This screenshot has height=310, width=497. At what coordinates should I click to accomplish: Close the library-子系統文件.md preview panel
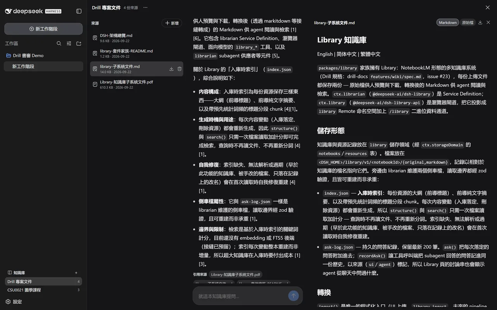488,22
